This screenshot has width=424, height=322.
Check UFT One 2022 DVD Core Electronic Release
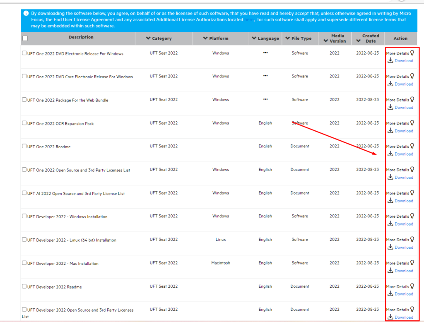(x=24, y=76)
